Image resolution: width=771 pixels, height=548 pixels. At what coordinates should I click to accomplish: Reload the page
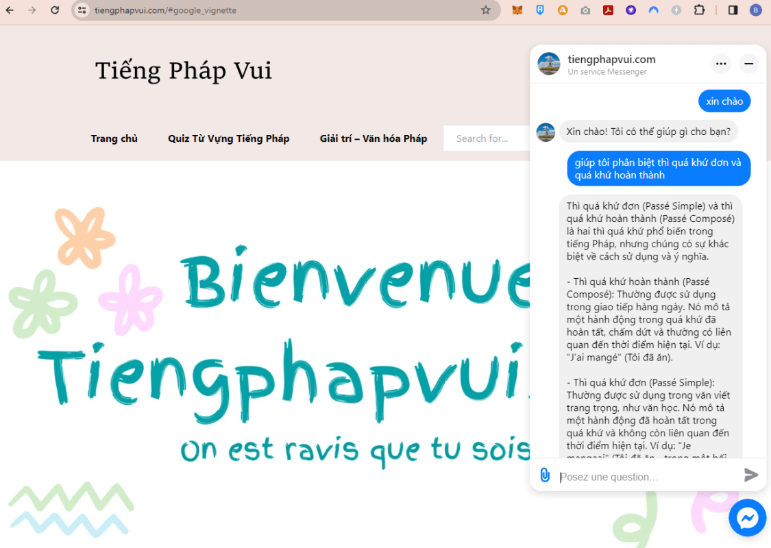pyautogui.click(x=55, y=10)
